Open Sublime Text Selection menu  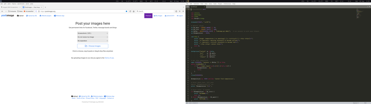pyautogui.click(x=196, y=4)
